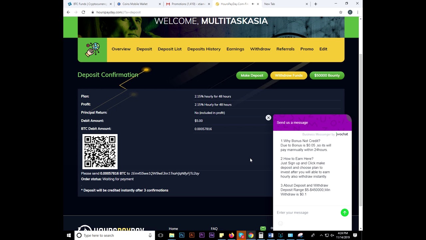Launch Photoshop from taskbar
Screen dimensions: 426x240
(182, 235)
